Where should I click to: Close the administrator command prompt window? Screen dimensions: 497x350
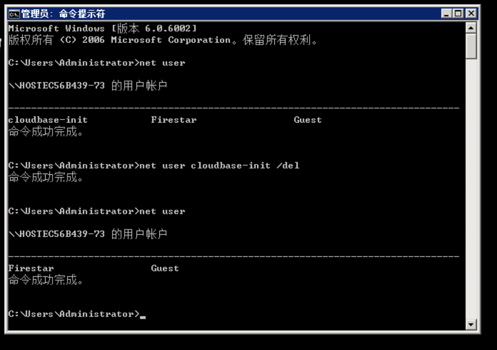pyautogui.click(x=471, y=13)
